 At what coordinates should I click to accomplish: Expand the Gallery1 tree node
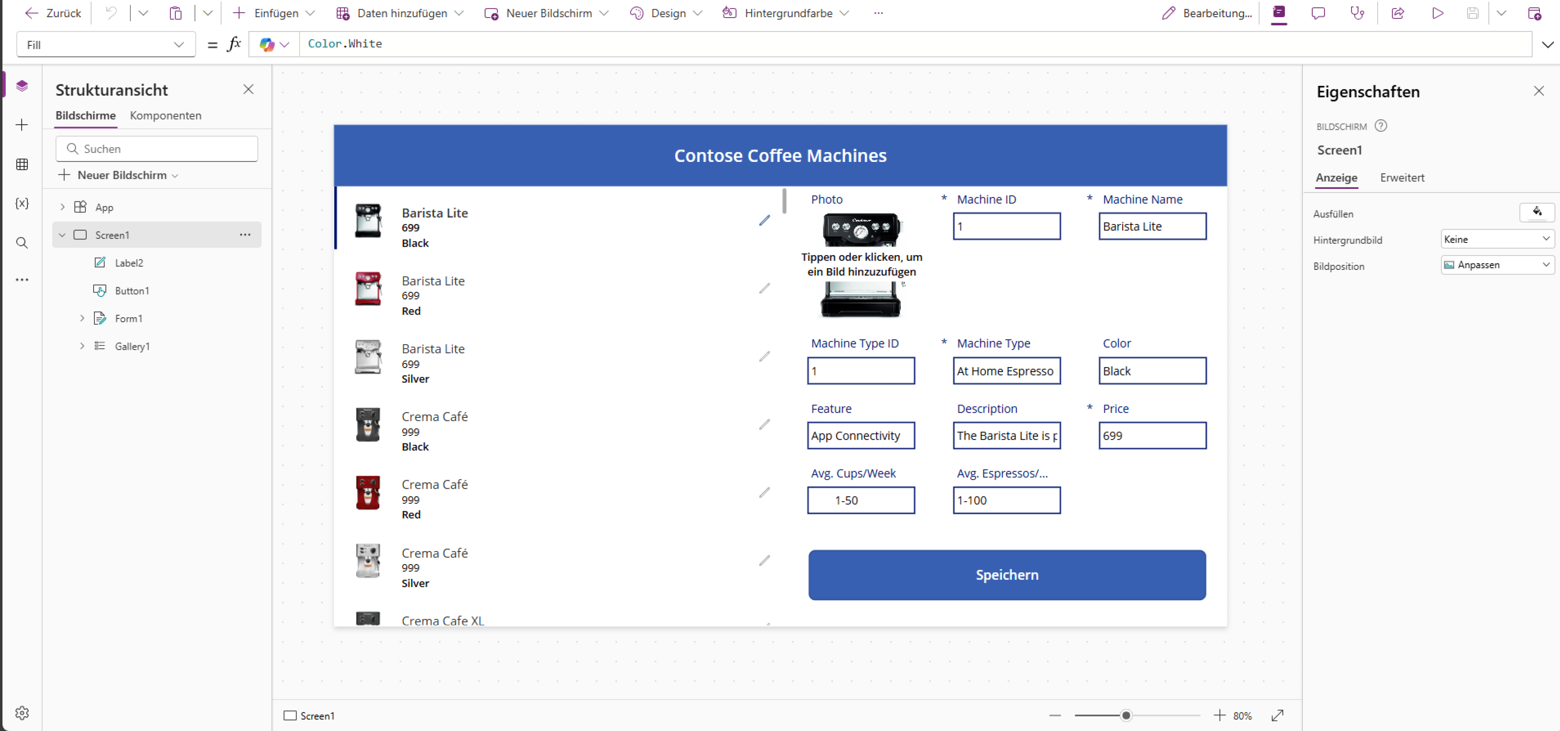(x=82, y=346)
